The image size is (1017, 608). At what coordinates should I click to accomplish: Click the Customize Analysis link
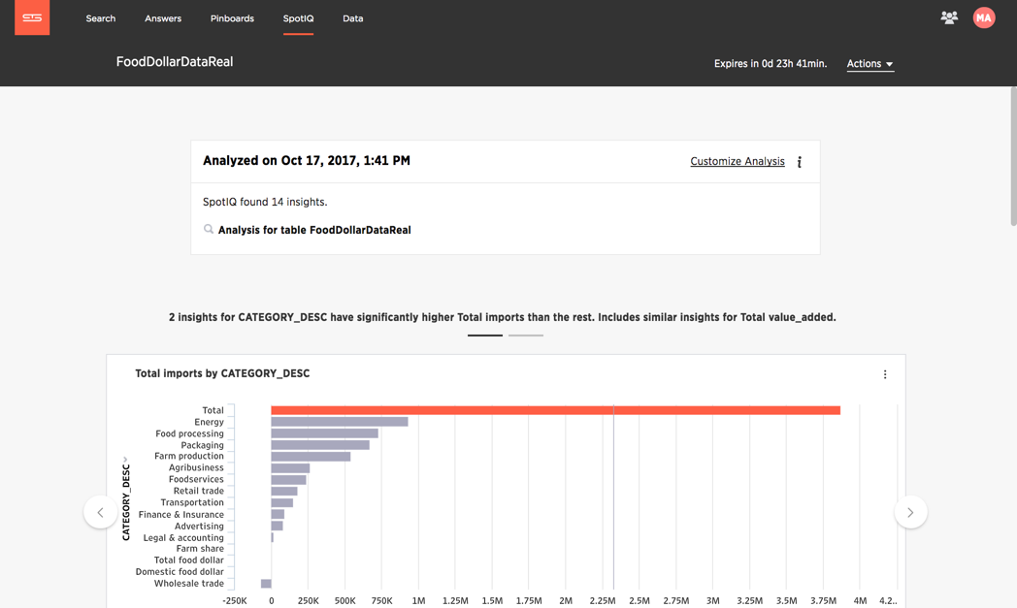(x=738, y=161)
